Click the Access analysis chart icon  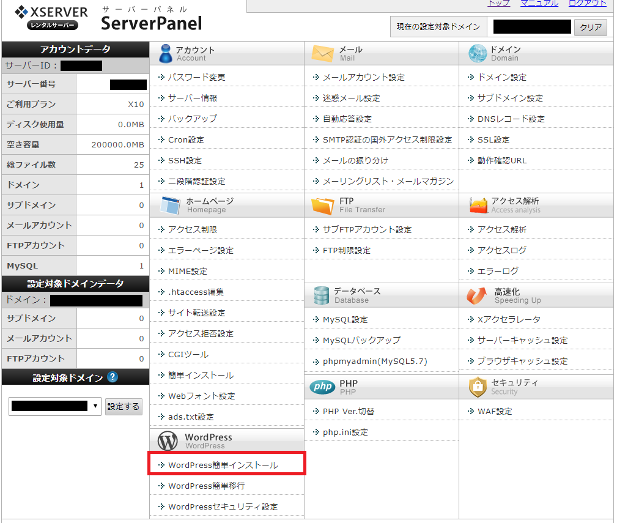[x=478, y=205]
